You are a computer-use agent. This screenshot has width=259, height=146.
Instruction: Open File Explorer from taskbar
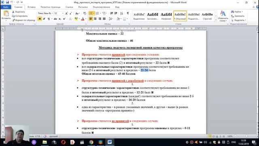point(45,142)
